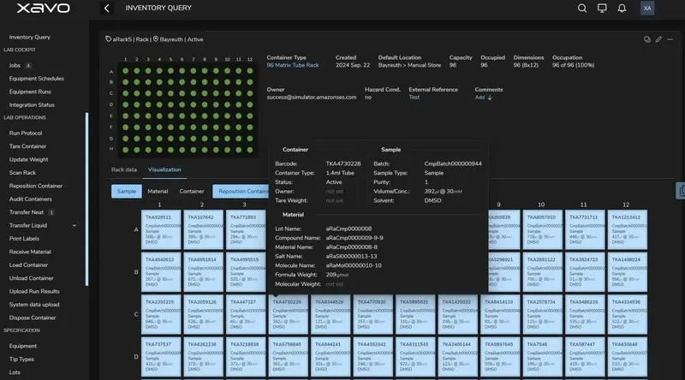Open Receive Material page
This screenshot has height=380, width=685.
[30, 252]
